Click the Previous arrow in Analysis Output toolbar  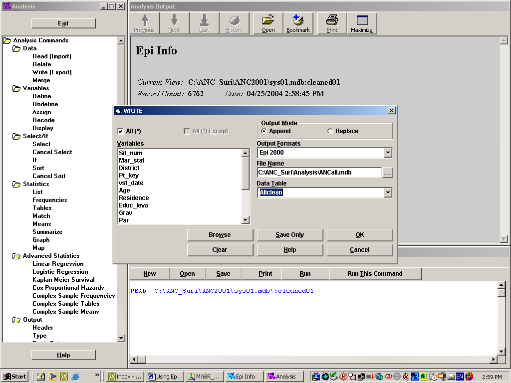point(144,23)
